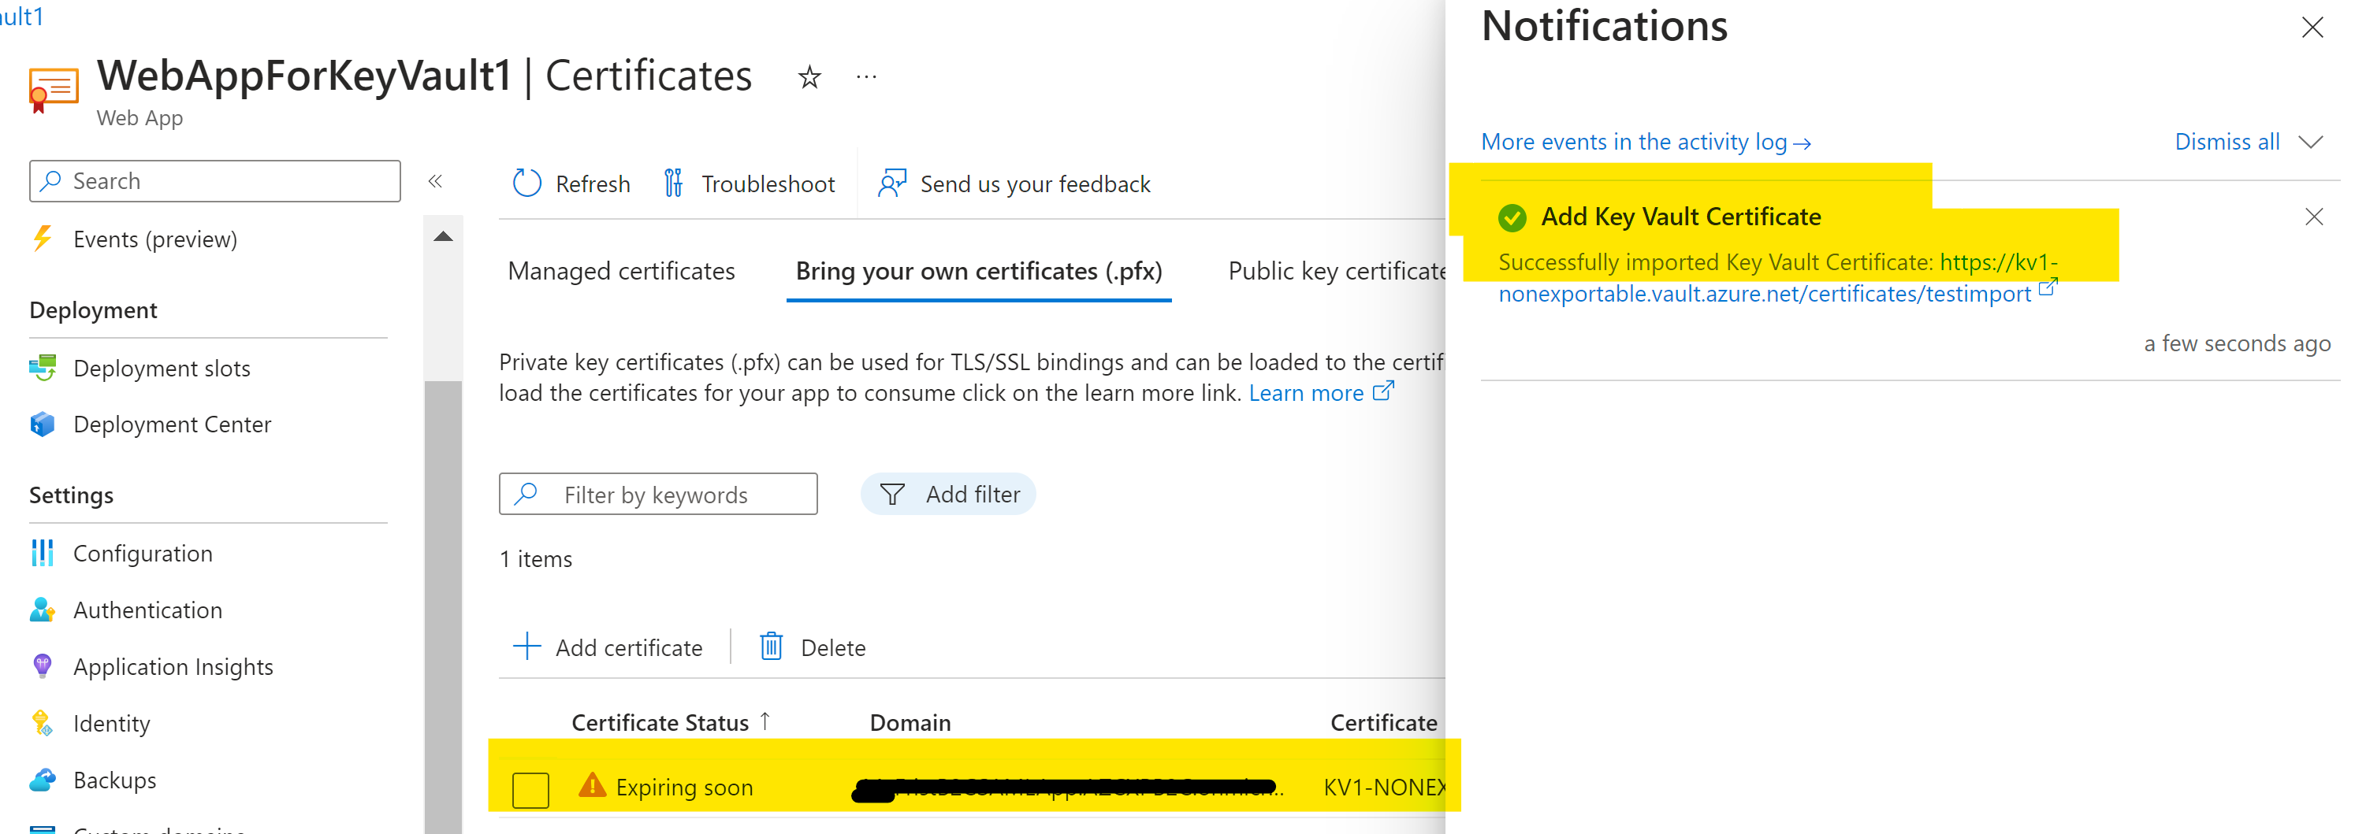Viewport: 2355px width, 834px height.
Task: Switch to Public key certificates tab
Action: coord(1336,271)
